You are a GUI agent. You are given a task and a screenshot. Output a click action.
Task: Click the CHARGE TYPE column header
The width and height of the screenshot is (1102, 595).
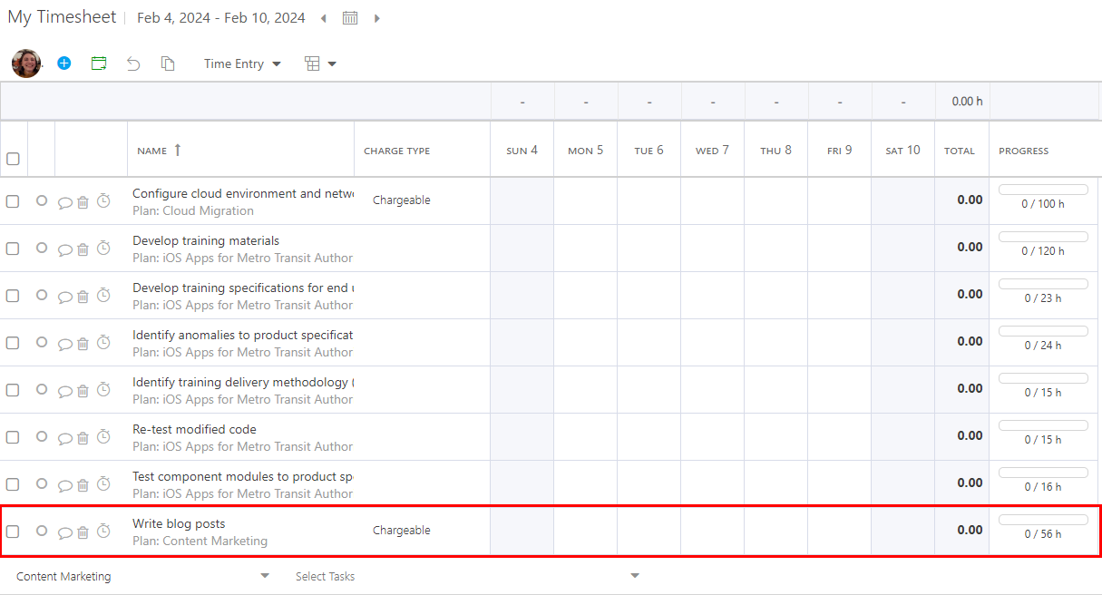[397, 151]
